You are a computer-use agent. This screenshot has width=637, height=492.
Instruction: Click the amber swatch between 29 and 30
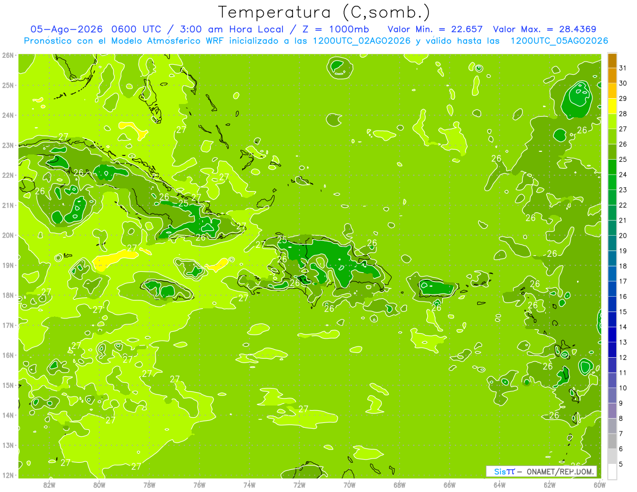[612, 91]
